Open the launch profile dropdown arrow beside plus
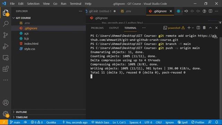 [x=193, y=28]
